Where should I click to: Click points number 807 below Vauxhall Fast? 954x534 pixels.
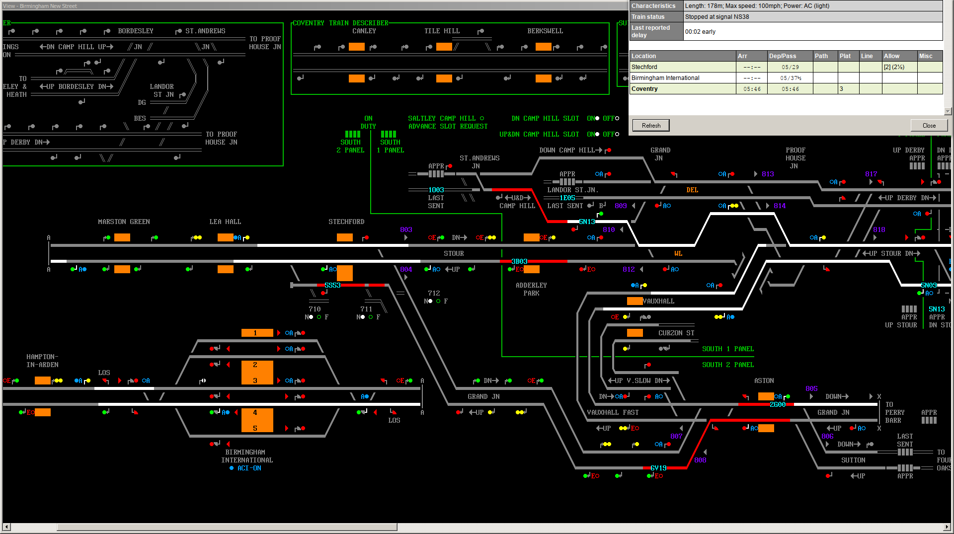point(676,436)
